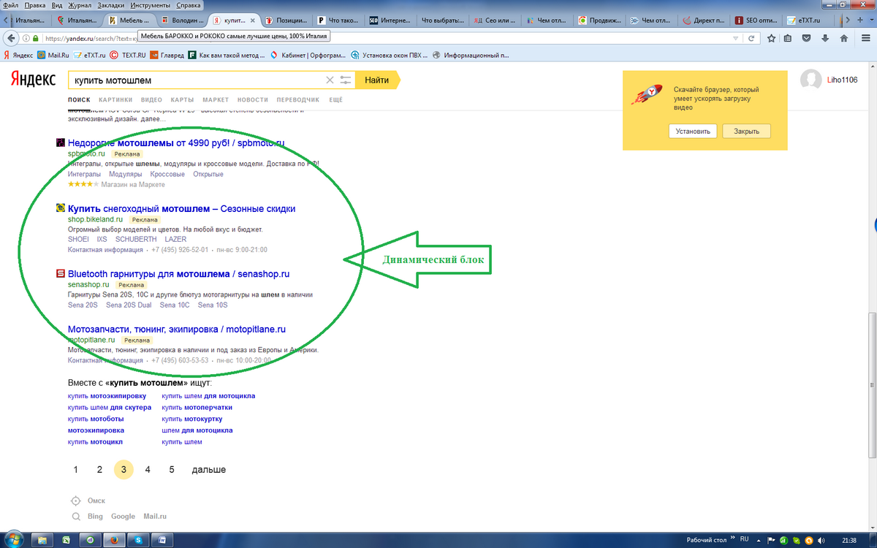Expand the address bar history dropdown
Image resolution: width=877 pixels, height=548 pixels.
(736, 38)
